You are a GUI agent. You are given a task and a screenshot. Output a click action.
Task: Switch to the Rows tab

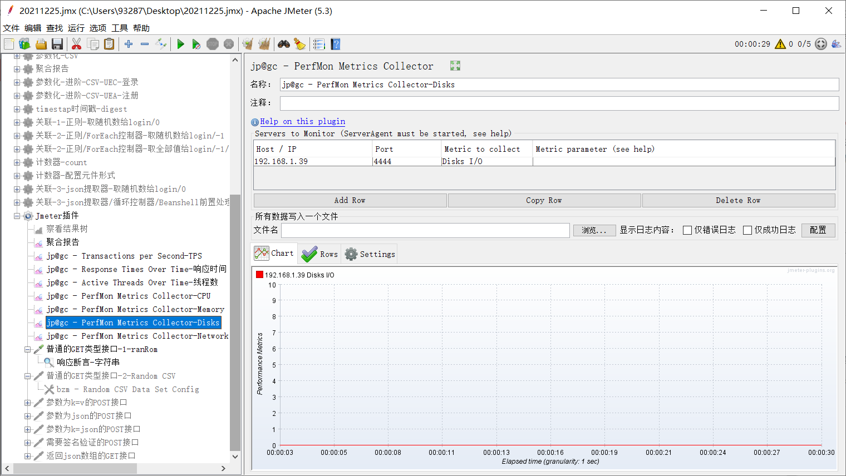click(x=319, y=254)
